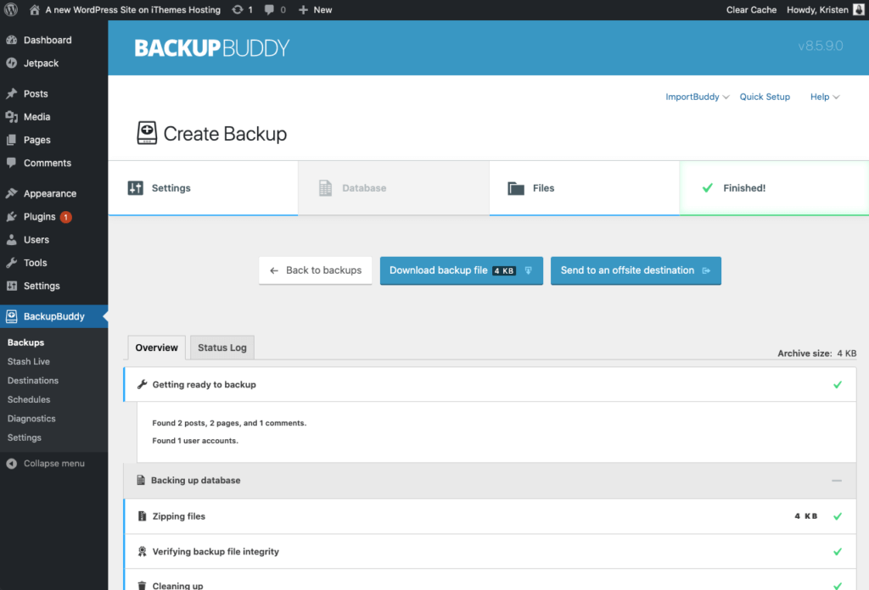The height and width of the screenshot is (590, 869).
Task: Click 'Found 2 posts, 2 pages' text
Action: [229, 423]
